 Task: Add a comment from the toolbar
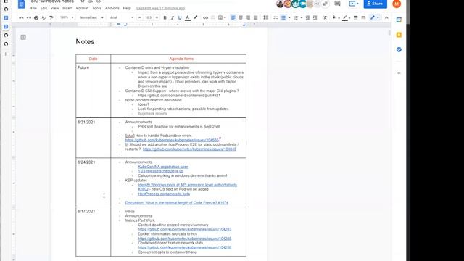[213, 17]
